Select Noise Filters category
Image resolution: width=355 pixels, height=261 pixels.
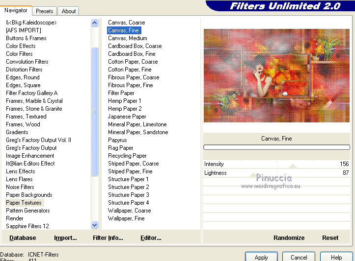coord(20,187)
